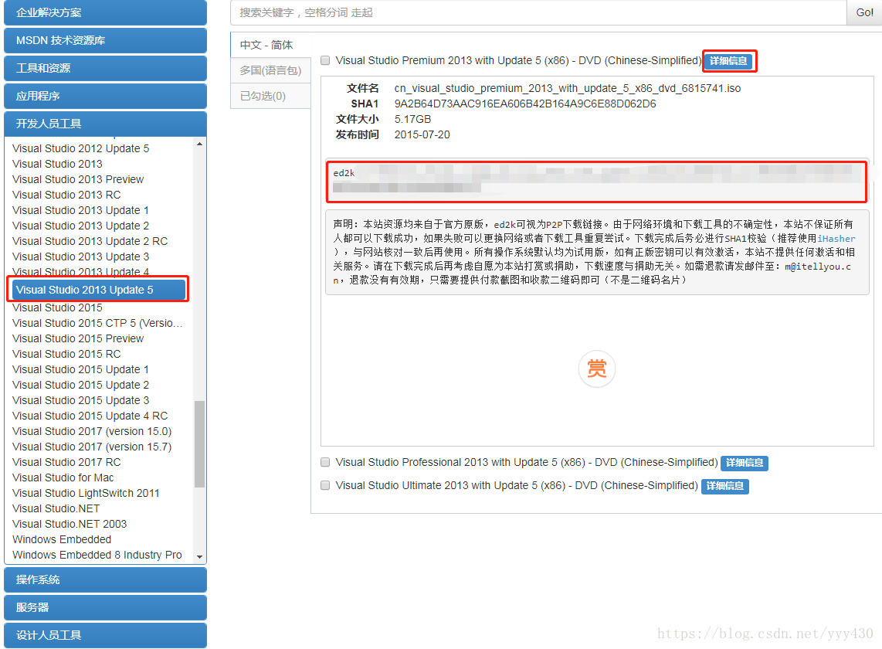Click the 5.17GB file size value
This screenshot has height=649, width=882.
[412, 119]
